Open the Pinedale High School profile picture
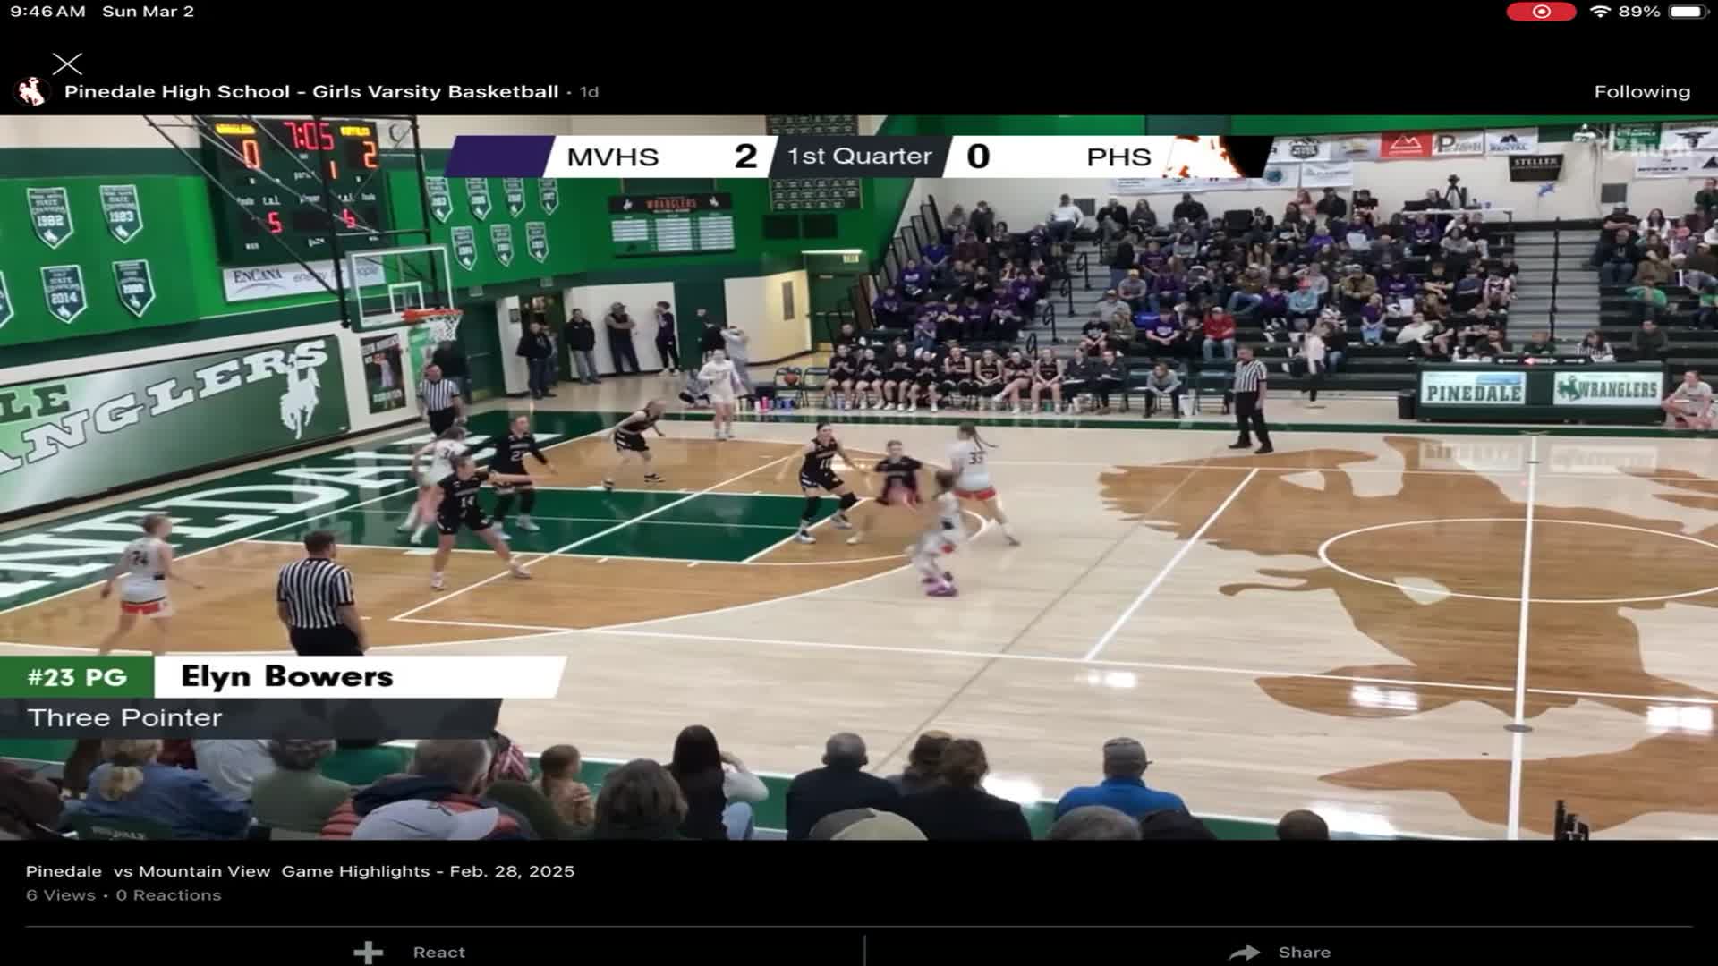Image resolution: width=1718 pixels, height=966 pixels. [32, 90]
